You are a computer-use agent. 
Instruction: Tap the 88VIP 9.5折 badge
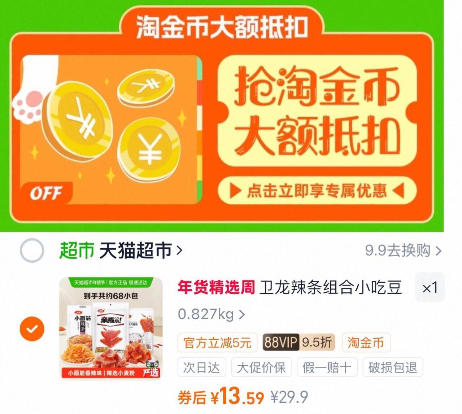coord(299,342)
